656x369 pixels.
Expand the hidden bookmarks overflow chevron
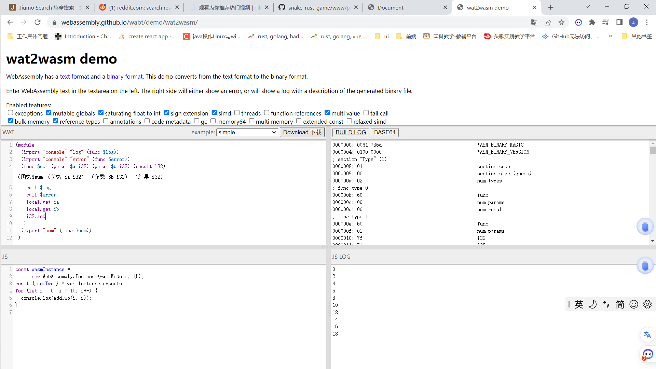610,36
